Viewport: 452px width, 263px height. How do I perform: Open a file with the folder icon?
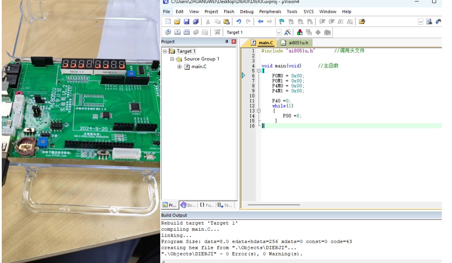pos(177,22)
